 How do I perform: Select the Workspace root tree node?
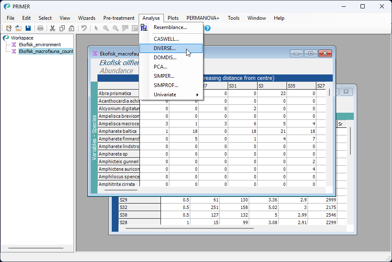(22, 38)
